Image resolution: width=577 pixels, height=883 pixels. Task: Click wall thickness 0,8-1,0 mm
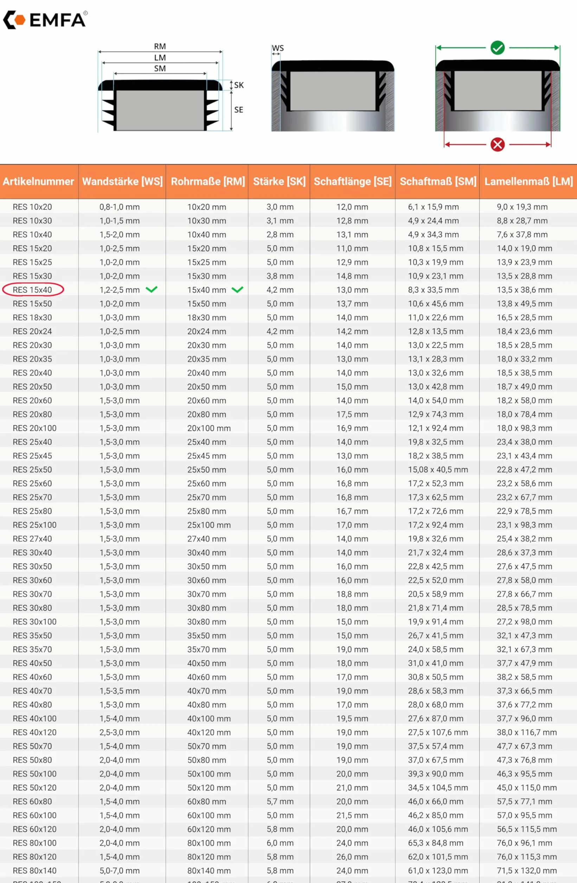tap(120, 207)
